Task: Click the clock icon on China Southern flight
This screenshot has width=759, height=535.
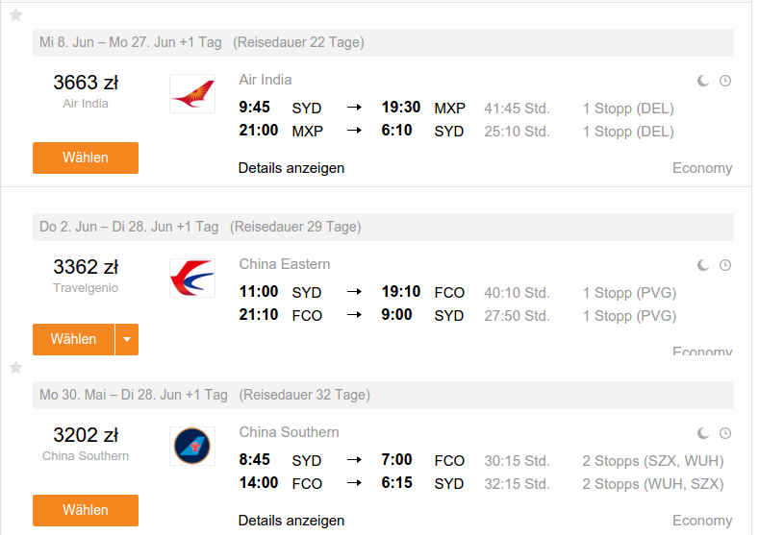Action: (725, 433)
